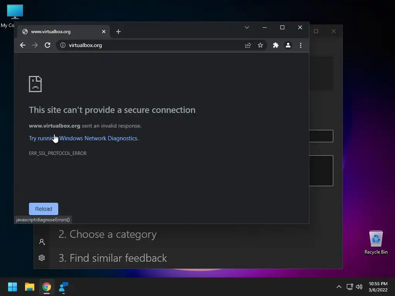Open the Chrome profile avatar menu

[x=288, y=45]
